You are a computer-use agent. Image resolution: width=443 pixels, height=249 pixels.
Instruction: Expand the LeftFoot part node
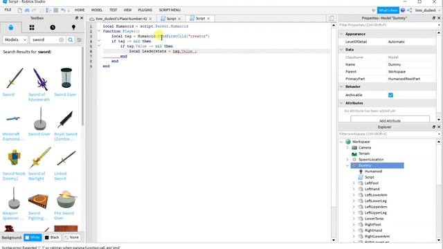(354, 183)
